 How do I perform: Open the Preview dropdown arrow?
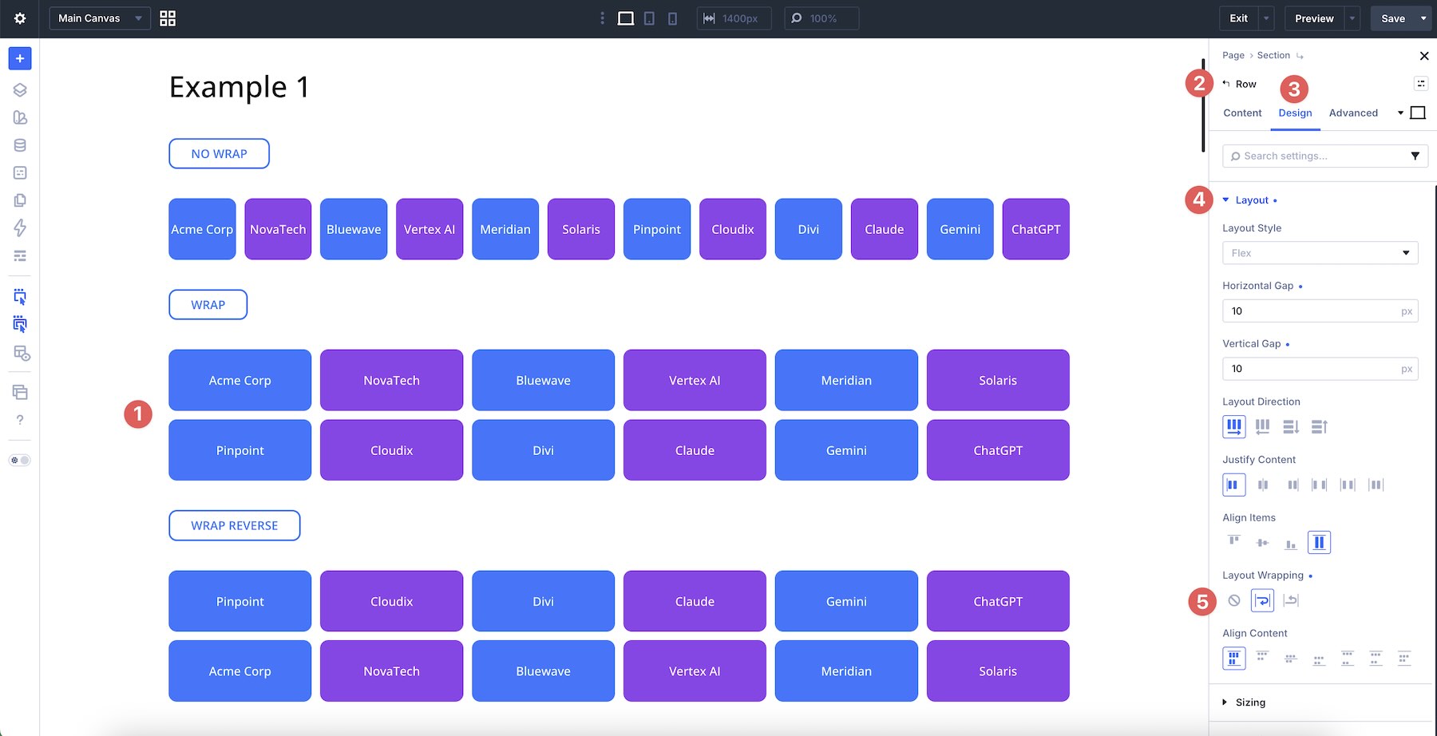1352,18
